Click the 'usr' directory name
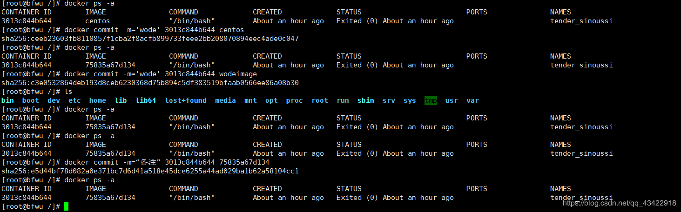The image size is (681, 212). coord(452,100)
